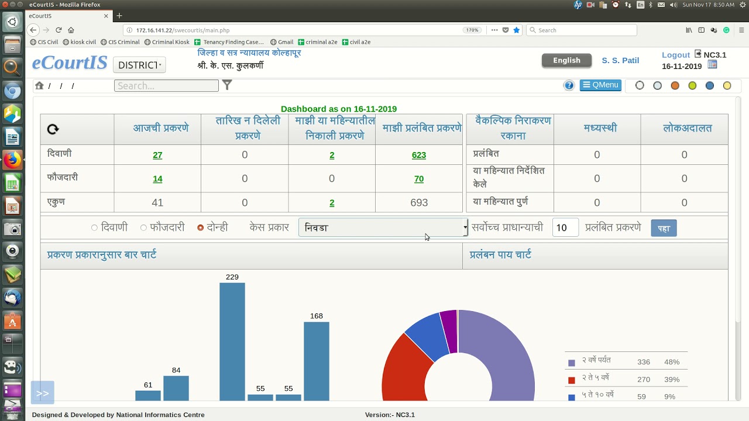Click the bookmark star in the URL bar

(516, 30)
